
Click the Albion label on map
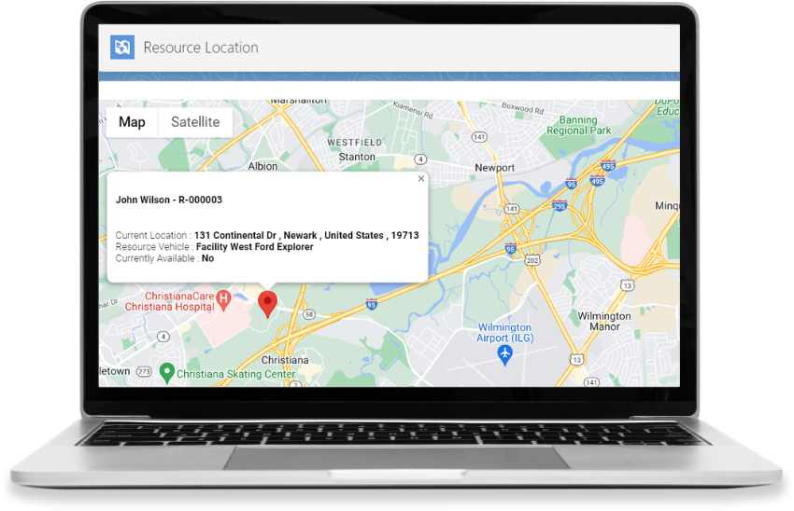pos(262,166)
